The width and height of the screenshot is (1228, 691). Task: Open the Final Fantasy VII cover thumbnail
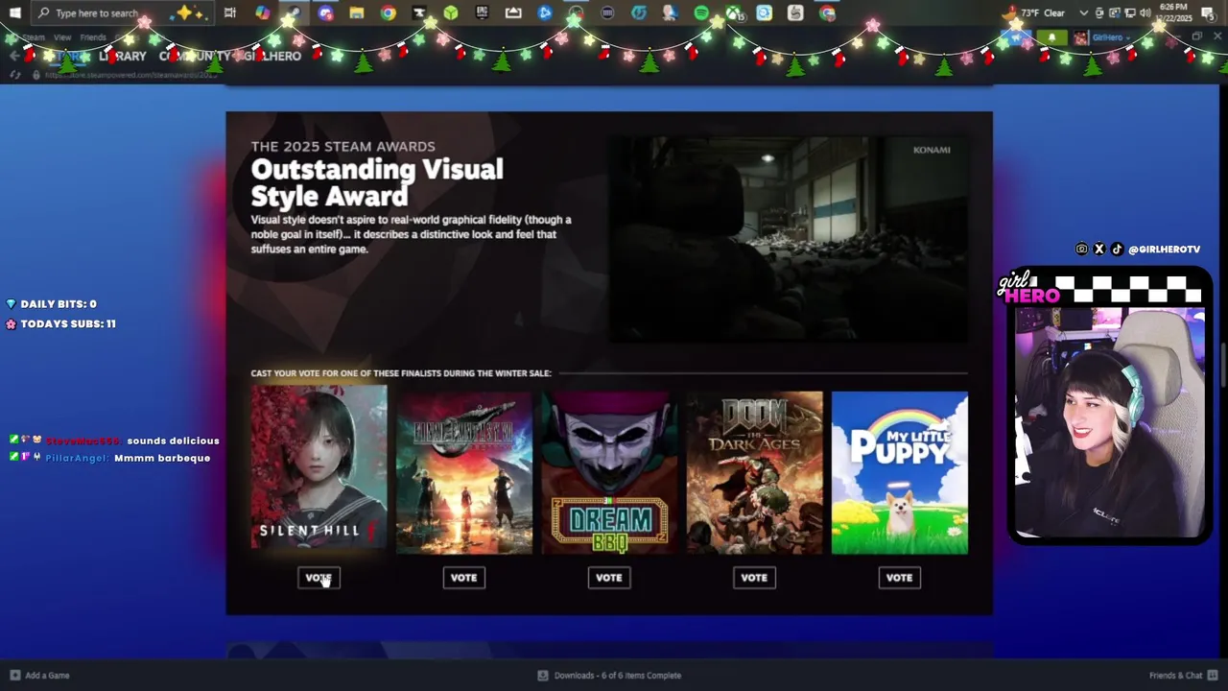pos(464,472)
